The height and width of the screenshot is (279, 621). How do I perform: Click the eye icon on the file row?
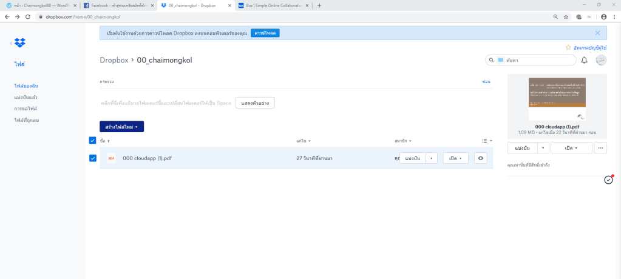click(x=481, y=158)
